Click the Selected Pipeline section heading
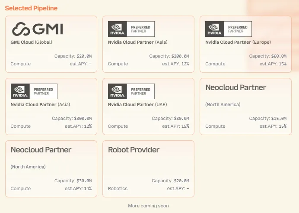 pos(31,8)
